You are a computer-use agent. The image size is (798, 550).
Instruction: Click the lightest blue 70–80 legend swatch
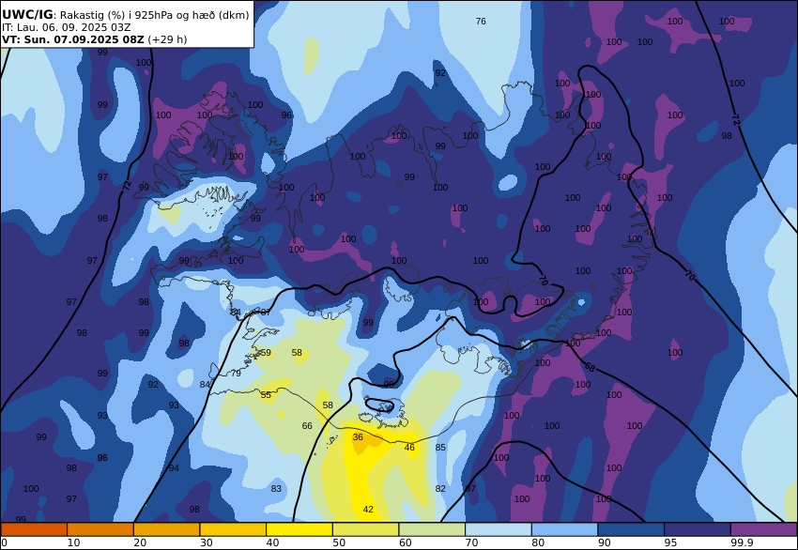[499, 529]
